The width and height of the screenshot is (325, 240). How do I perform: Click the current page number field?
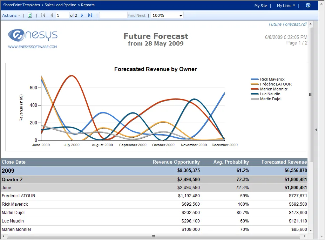click(62, 15)
